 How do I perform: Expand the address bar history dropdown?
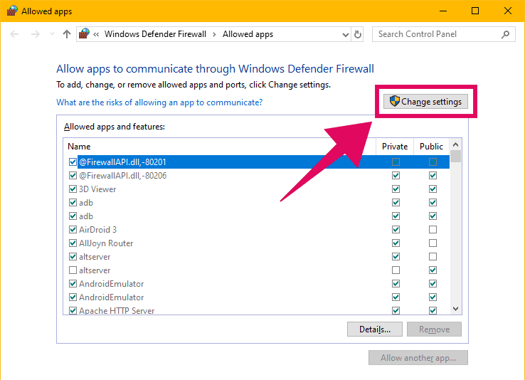(x=346, y=34)
